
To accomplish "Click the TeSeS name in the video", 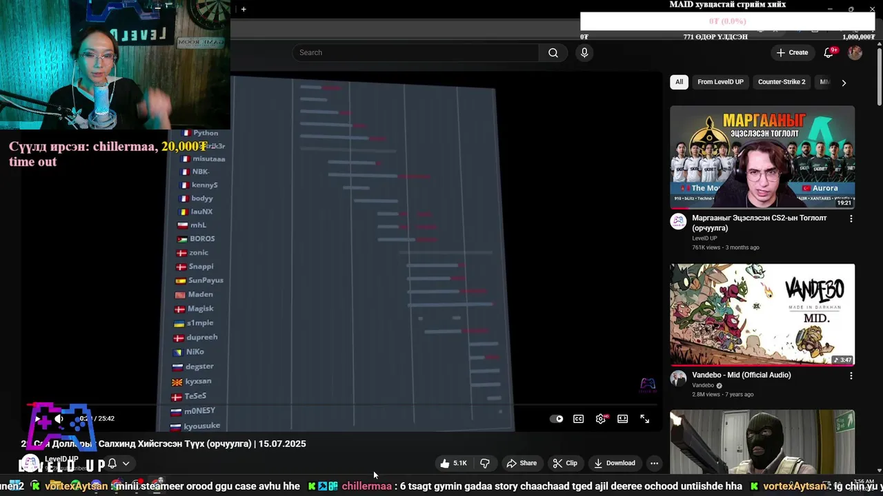I will pos(195,396).
